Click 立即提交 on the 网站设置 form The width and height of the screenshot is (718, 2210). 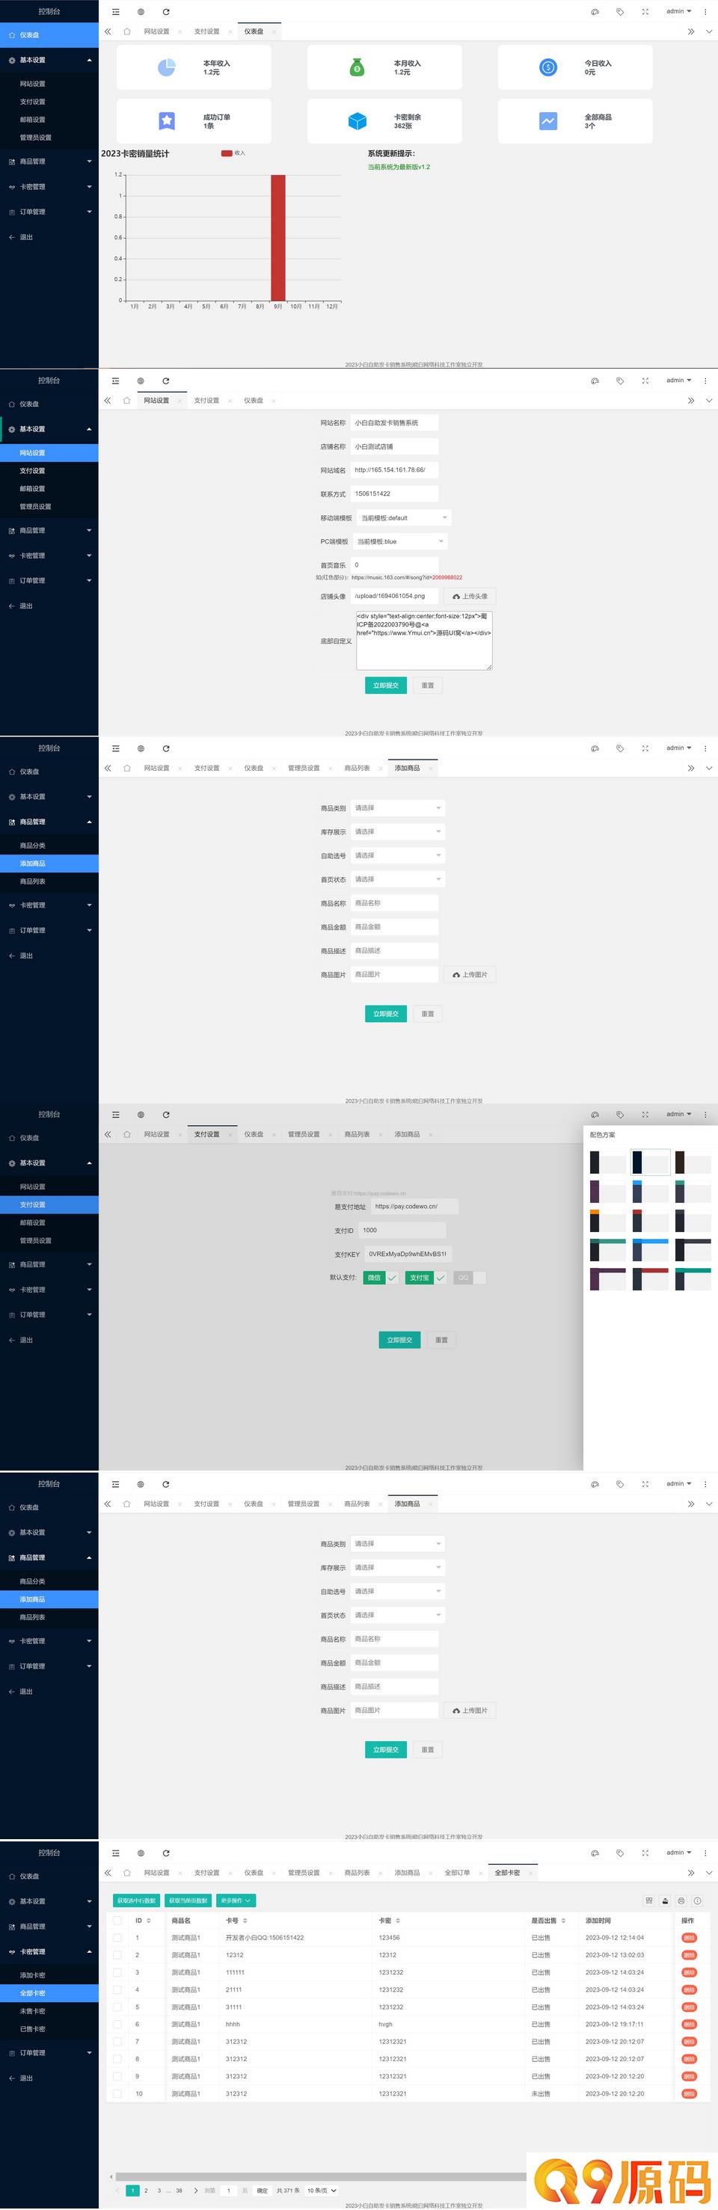coord(386,686)
